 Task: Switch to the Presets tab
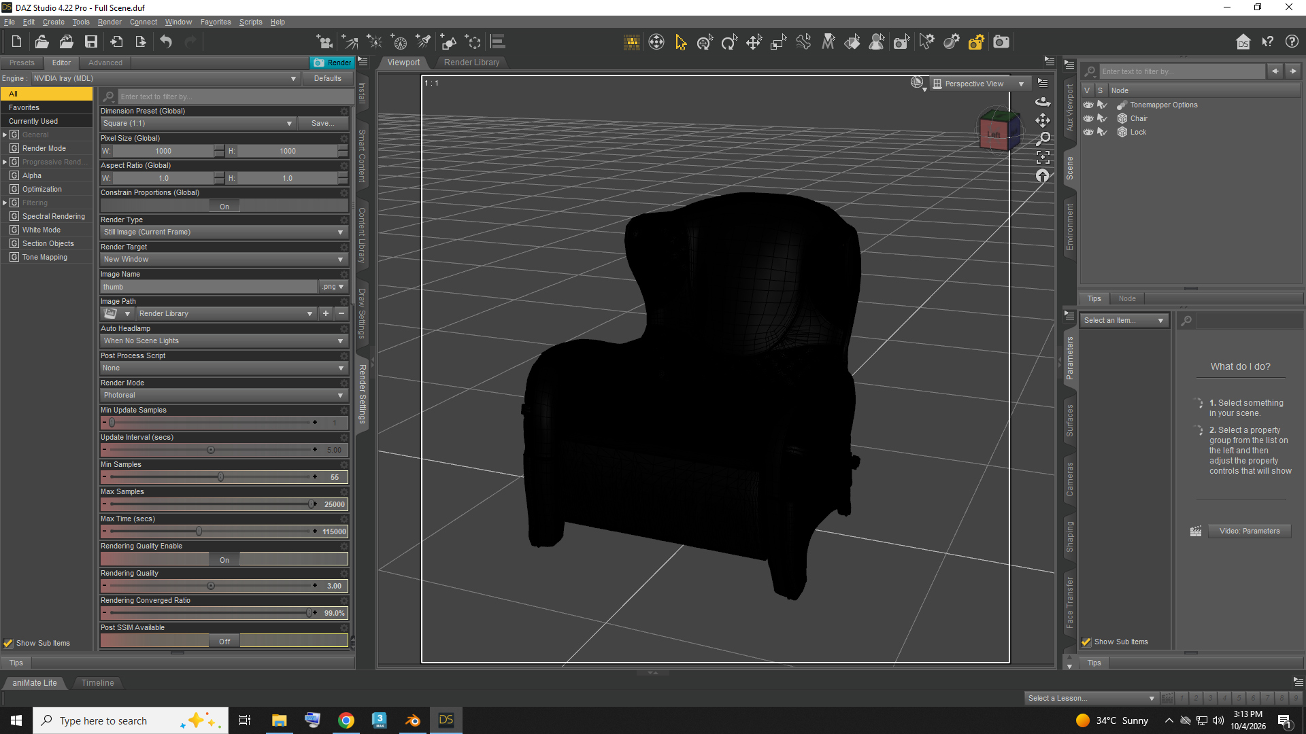click(x=22, y=63)
